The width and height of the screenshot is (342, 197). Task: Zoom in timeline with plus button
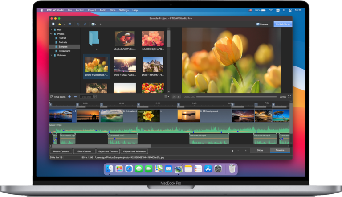232,151
